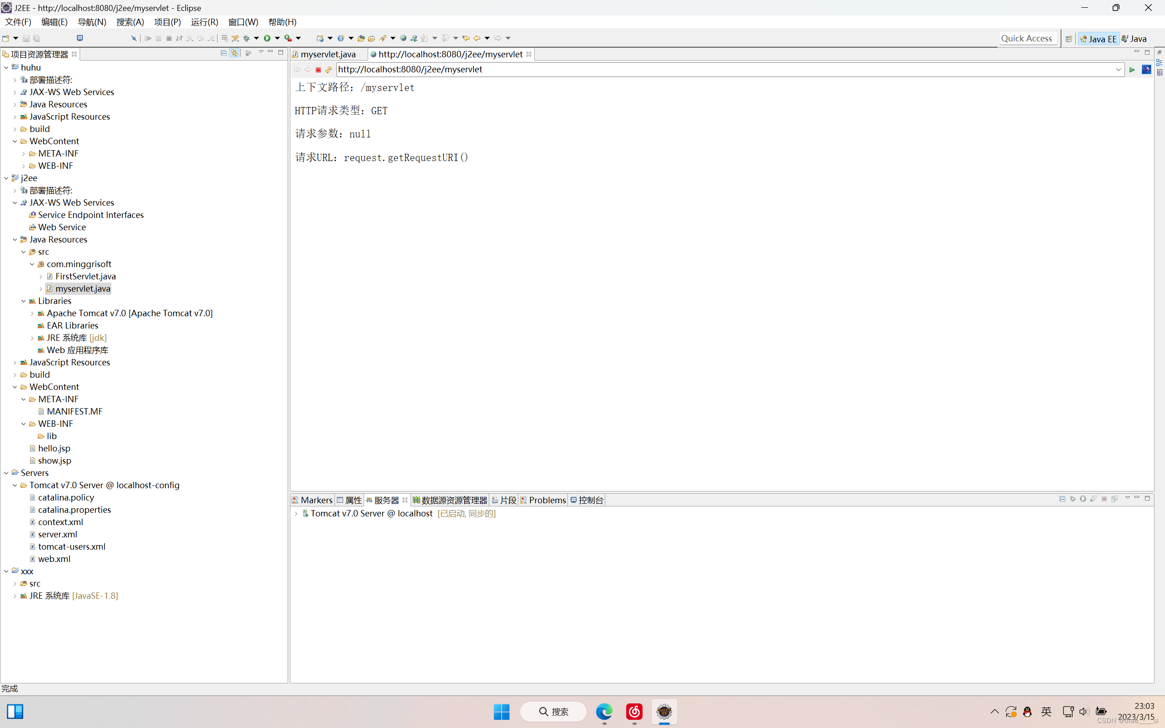Toggle Tomcat v7.0 Server visibility in Servers

pyautogui.click(x=298, y=513)
